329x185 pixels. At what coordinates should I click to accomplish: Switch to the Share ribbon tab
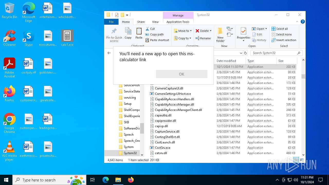[141, 22]
